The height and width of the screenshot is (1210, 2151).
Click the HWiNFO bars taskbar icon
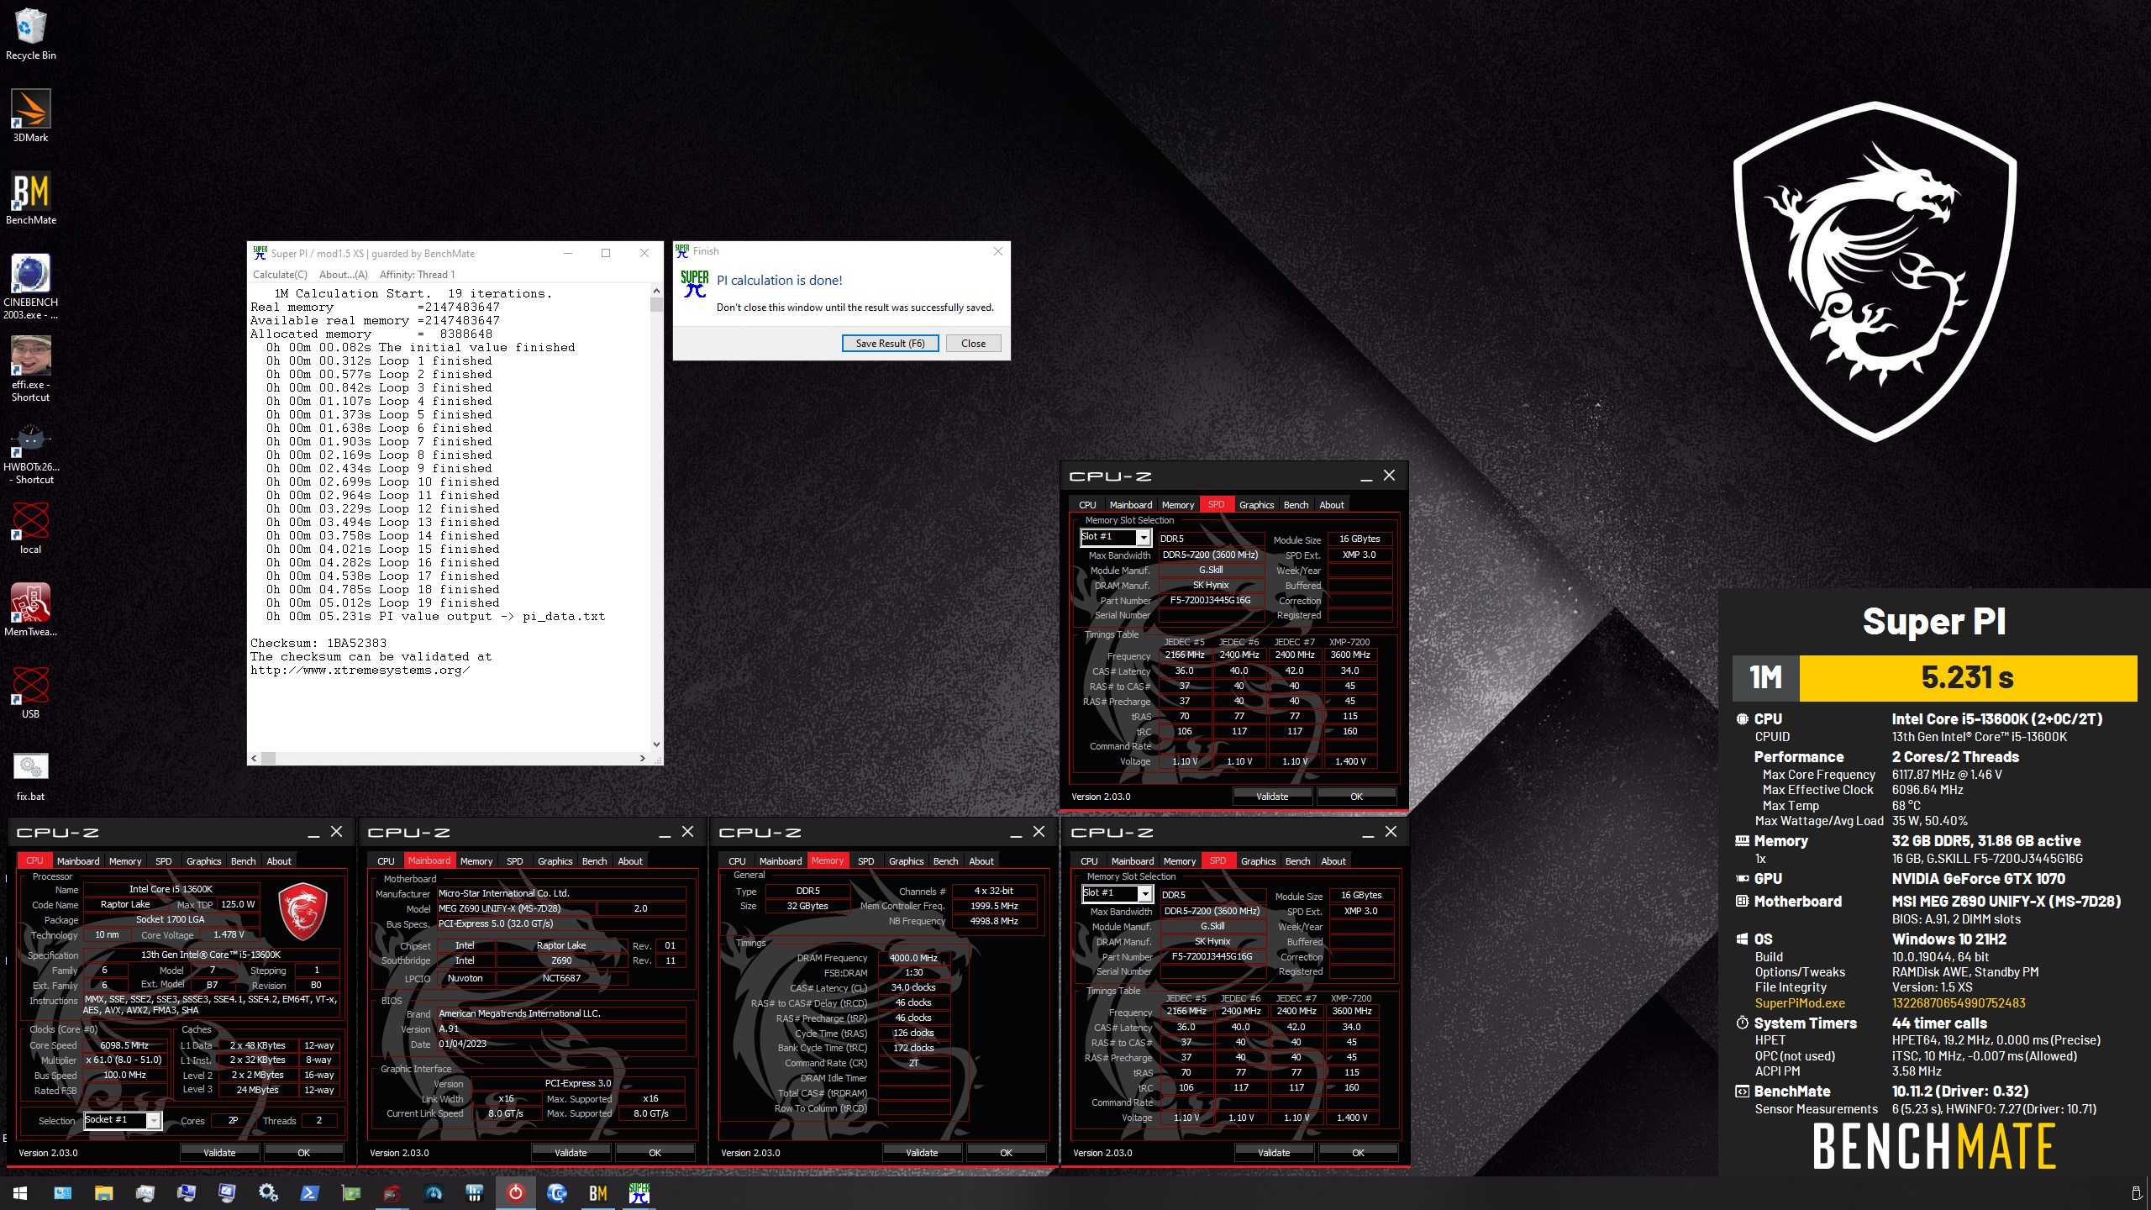click(x=475, y=1193)
